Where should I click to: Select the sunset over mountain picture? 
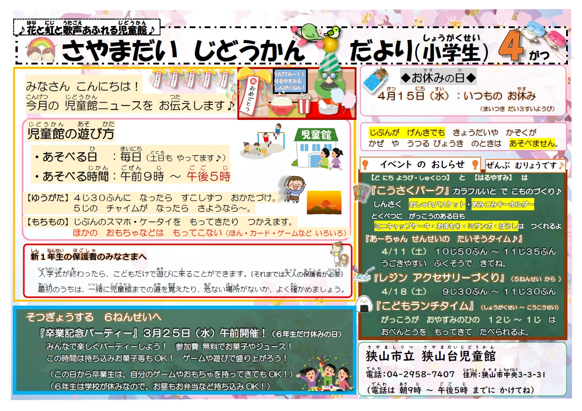[324, 202]
